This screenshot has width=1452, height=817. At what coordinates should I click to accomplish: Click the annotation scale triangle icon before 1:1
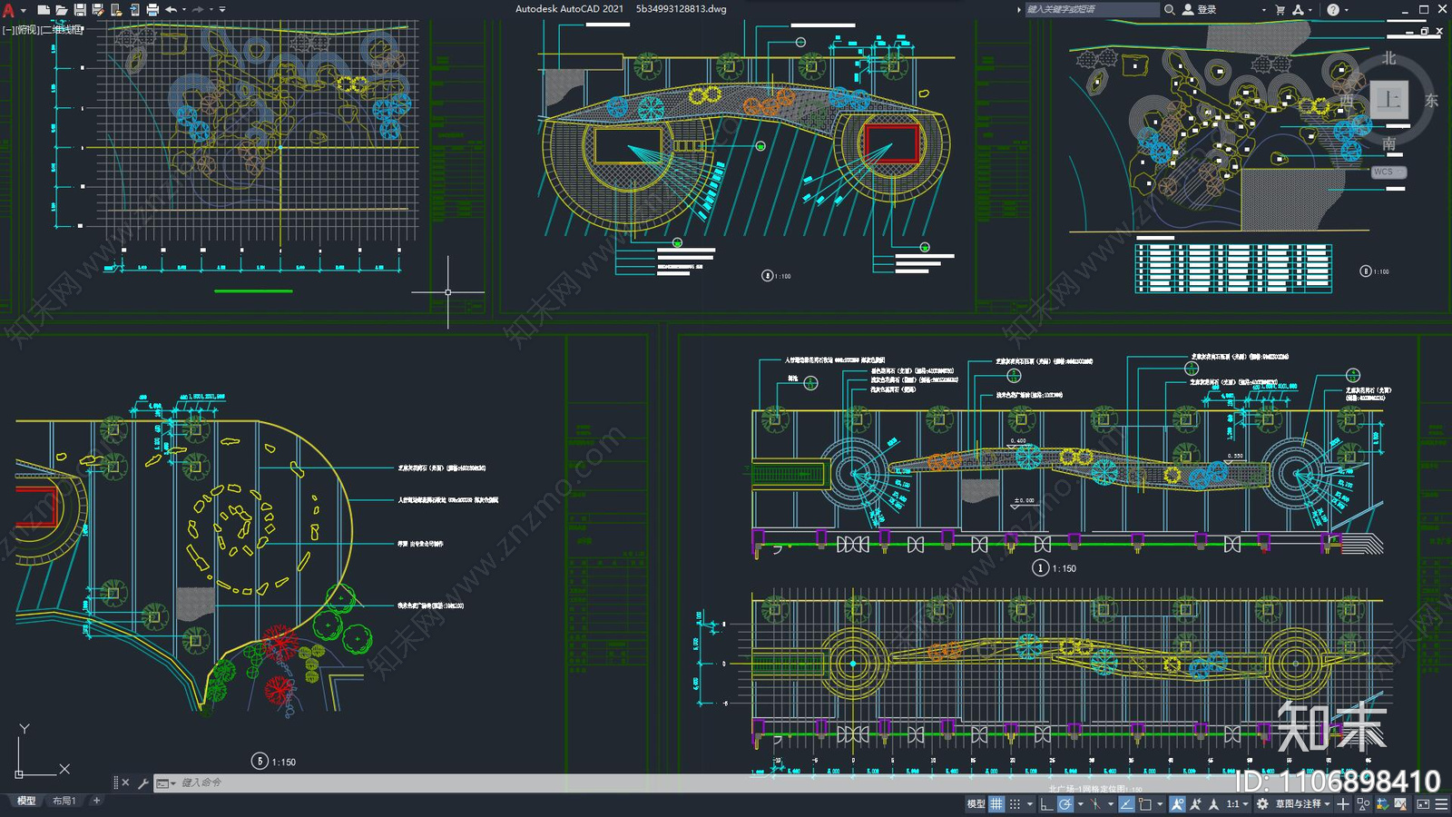pos(1213,803)
